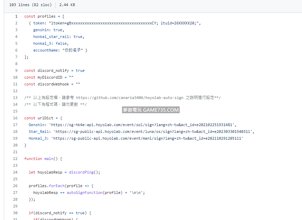302x220 pixels.
Task: Click line number 30 in the gutter
Action: (15, 213)
